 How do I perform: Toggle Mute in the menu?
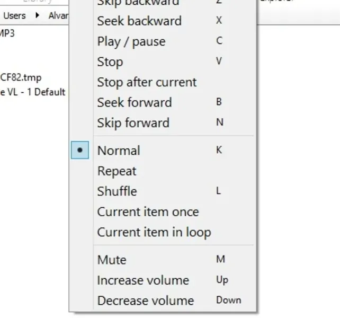click(x=112, y=260)
